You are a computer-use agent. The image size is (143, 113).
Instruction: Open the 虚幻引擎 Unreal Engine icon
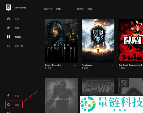(x=8, y=46)
